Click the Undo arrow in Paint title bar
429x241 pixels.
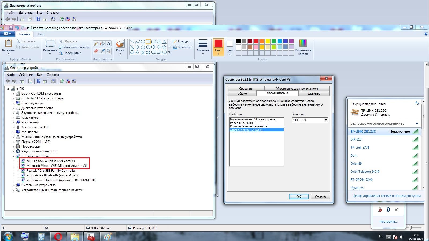point(17,28)
